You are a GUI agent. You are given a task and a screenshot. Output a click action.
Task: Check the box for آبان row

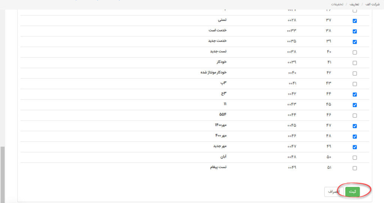[355, 158]
